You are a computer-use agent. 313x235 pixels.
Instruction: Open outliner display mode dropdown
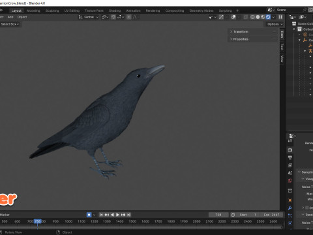pyautogui.click(x=303, y=17)
